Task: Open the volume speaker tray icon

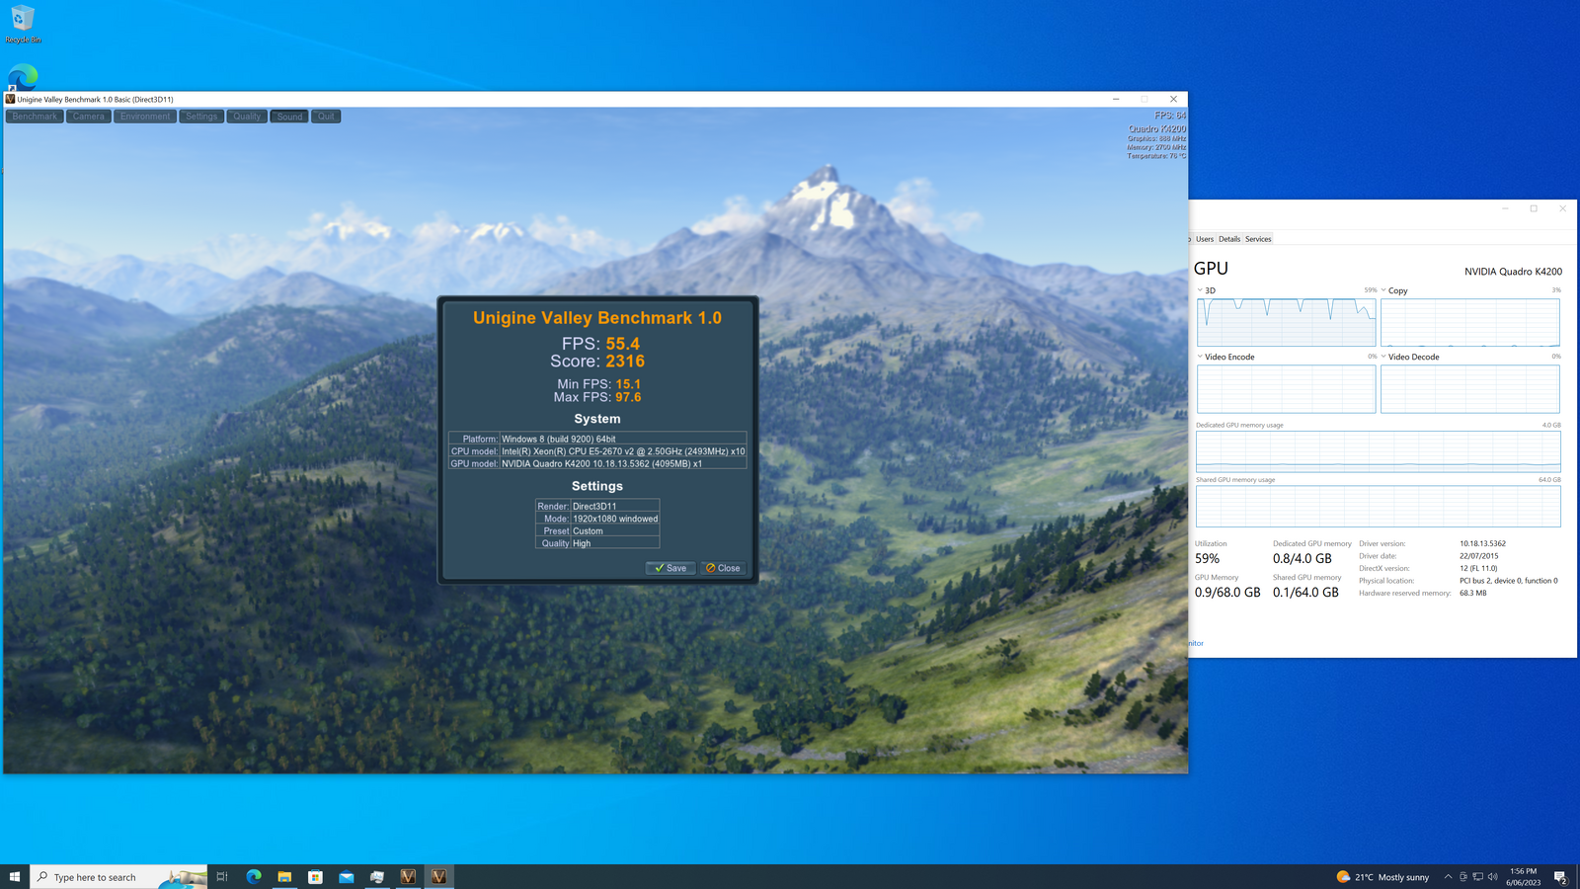Action: (1493, 877)
